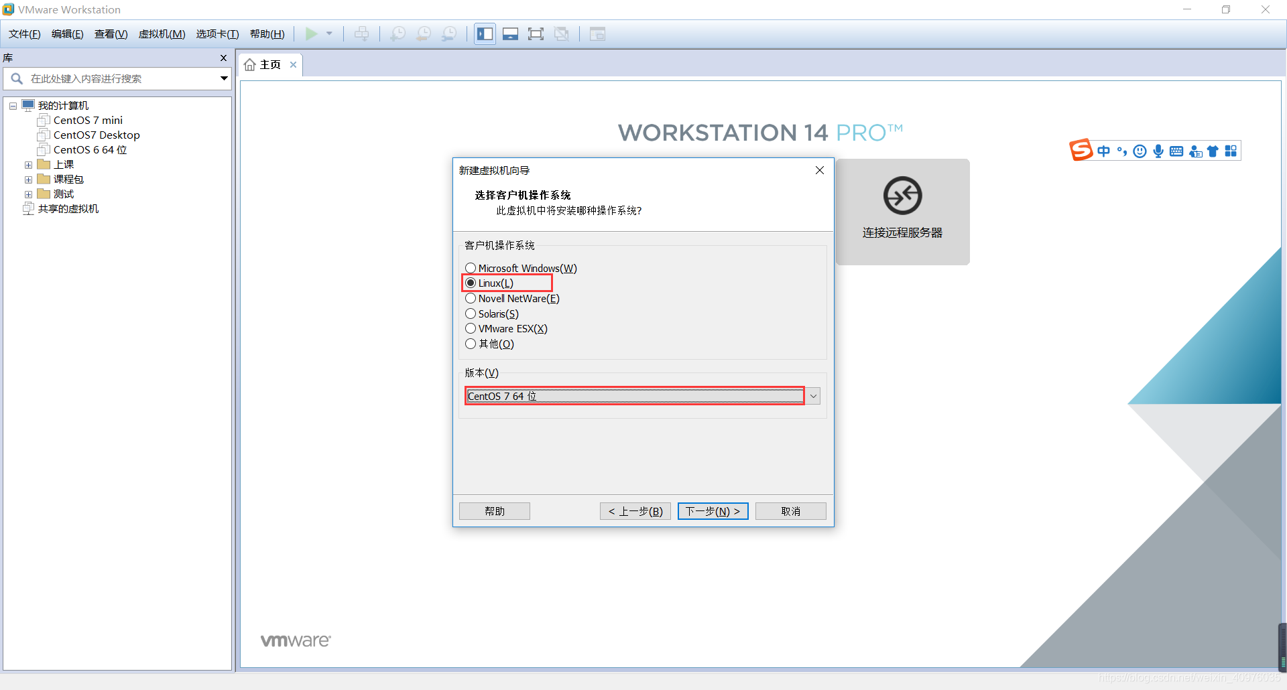Open the emoji smiley in Sogou bar
Screen dimensions: 1287x690
click(x=1140, y=151)
